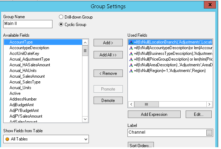The image size is (221, 149).
Task: Click the expression icon beside the AreaDescription entry
Action: tap(131, 65)
